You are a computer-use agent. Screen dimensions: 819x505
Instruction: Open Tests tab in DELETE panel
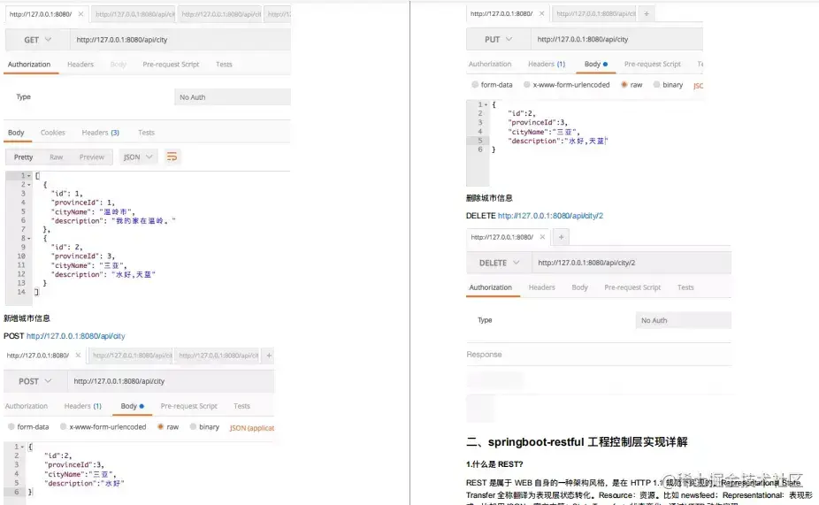[685, 287]
